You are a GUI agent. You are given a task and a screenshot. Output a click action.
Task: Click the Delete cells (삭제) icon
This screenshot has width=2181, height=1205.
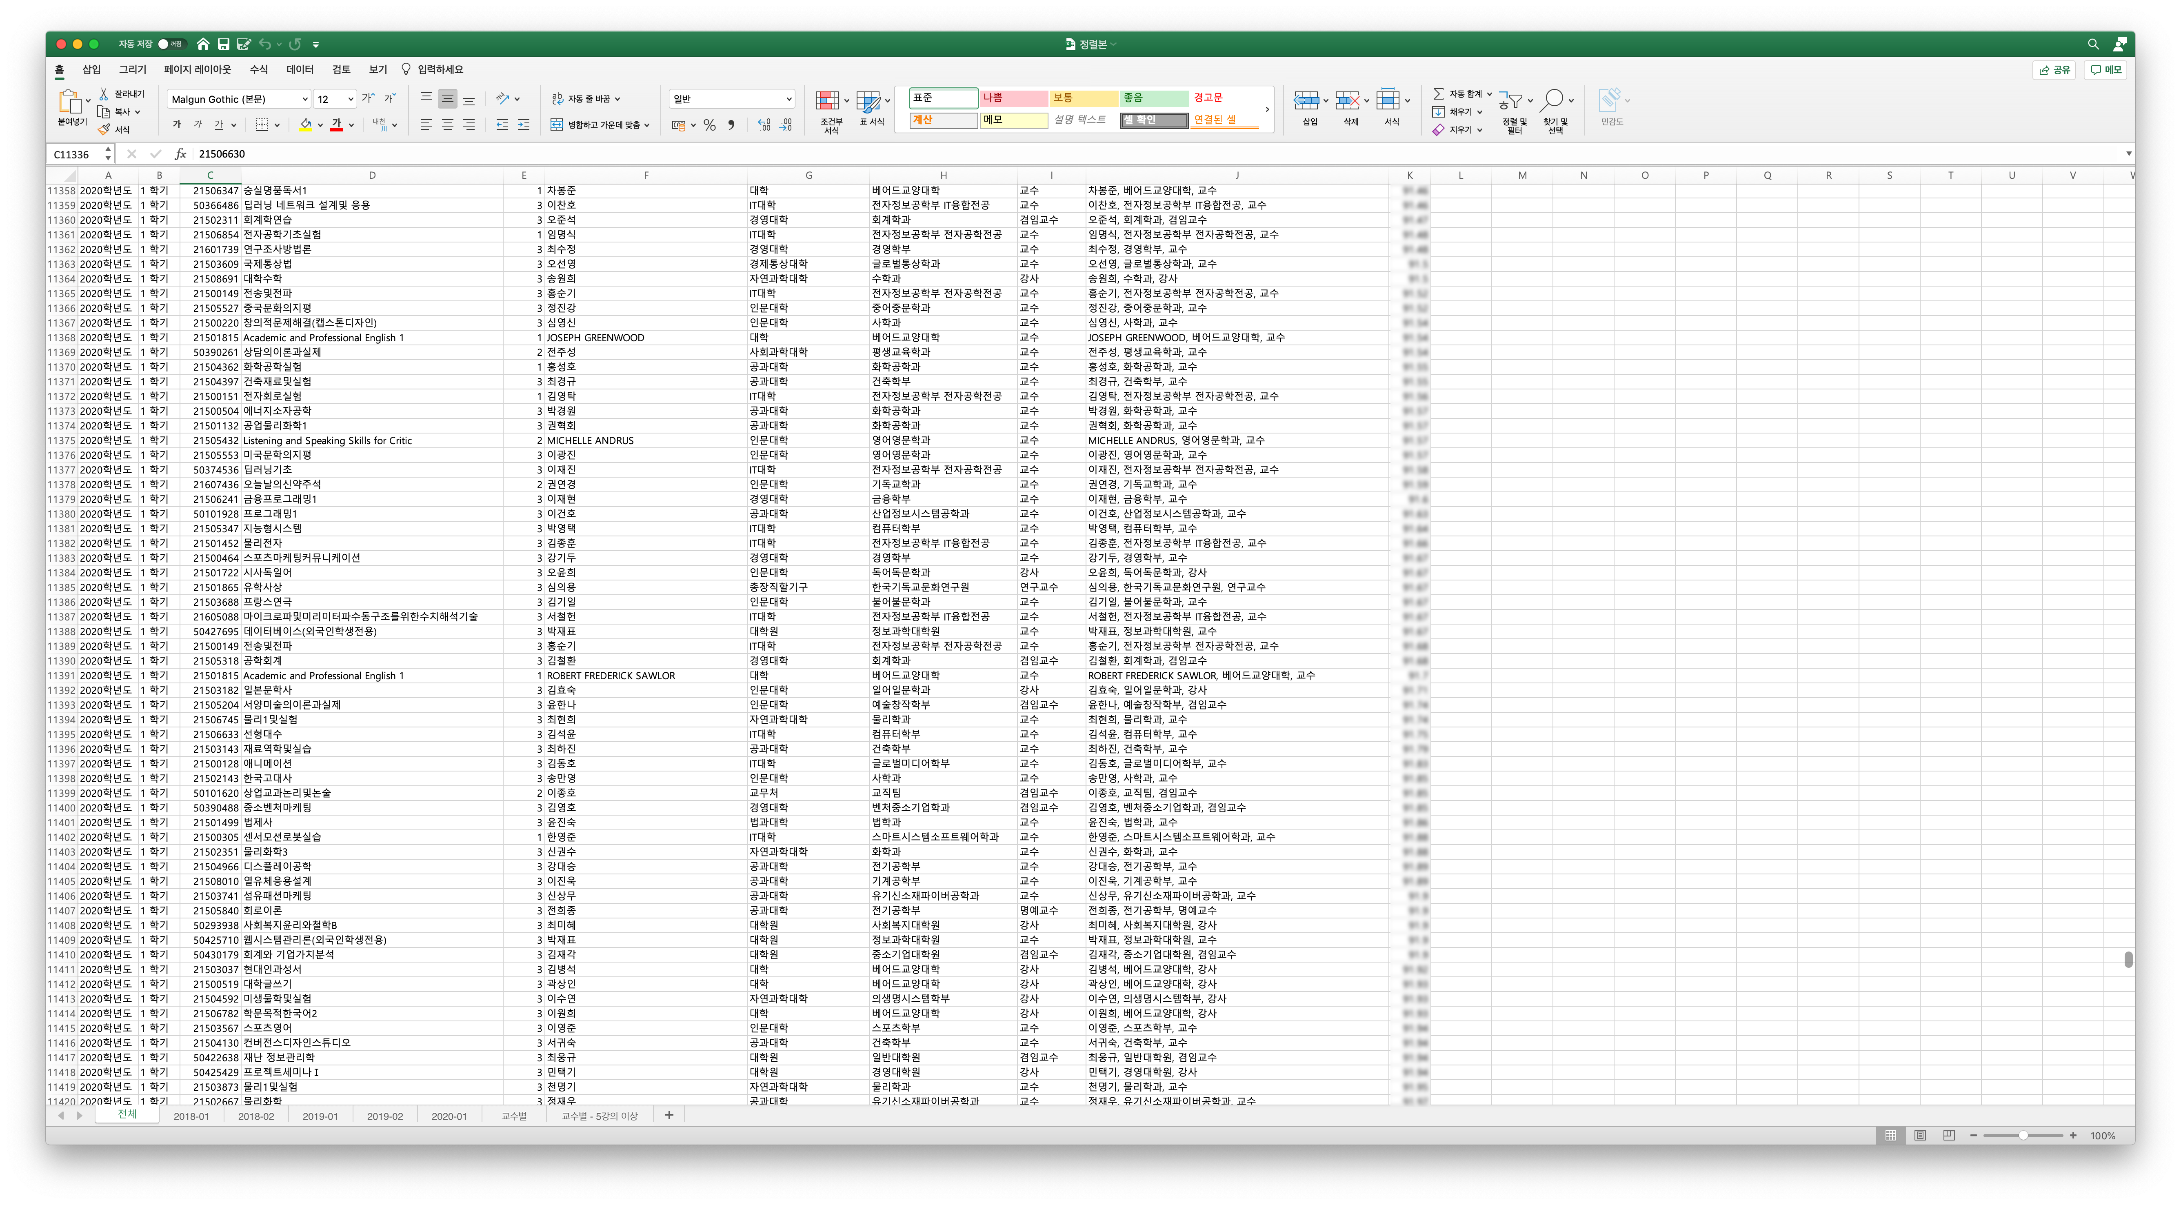pos(1347,102)
